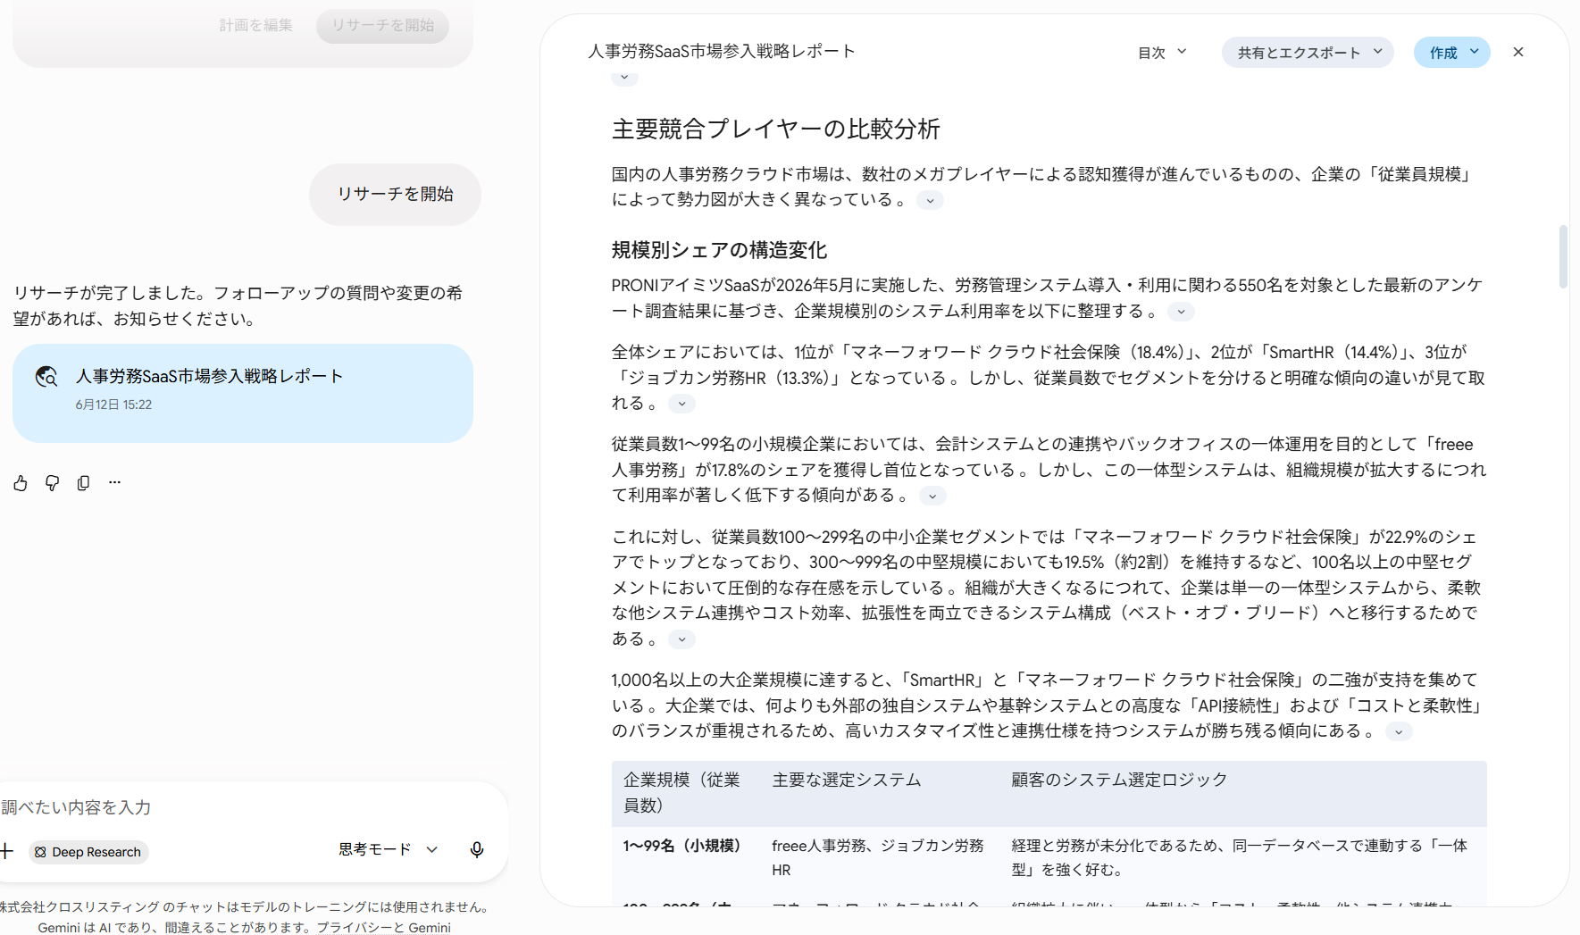Open more options via the three-dots icon
Viewport: 1580px width, 935px height.
coord(114,482)
